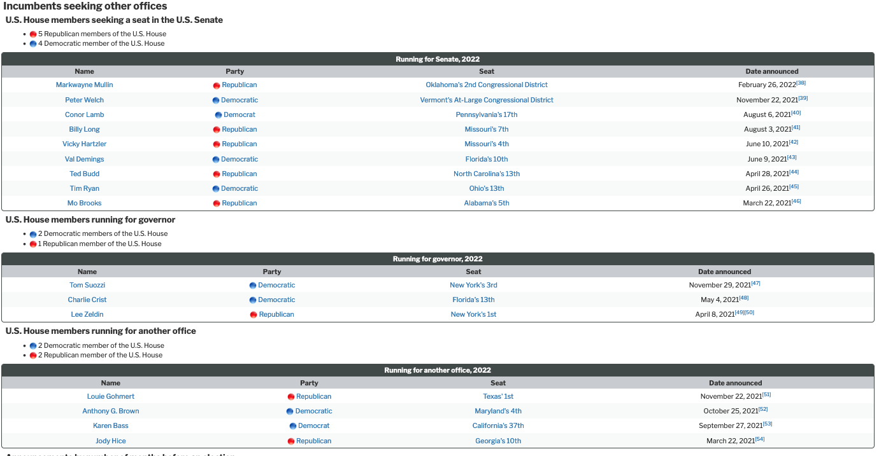Click red party dot icon in Louie Gohmert row
The image size is (879, 456).
(x=291, y=397)
